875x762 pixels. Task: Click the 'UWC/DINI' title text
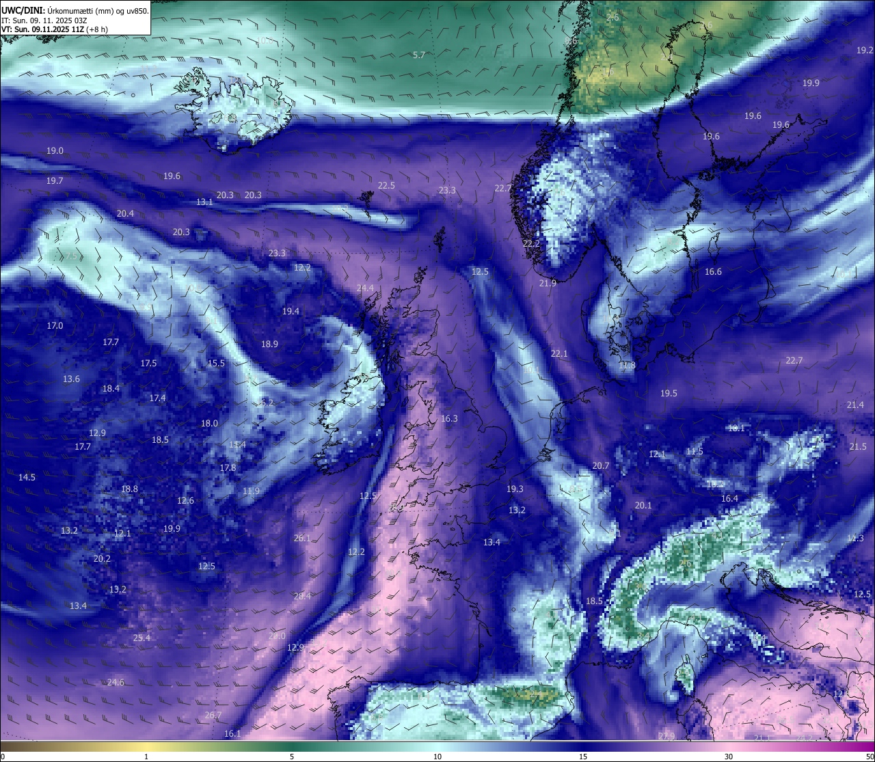[23, 10]
